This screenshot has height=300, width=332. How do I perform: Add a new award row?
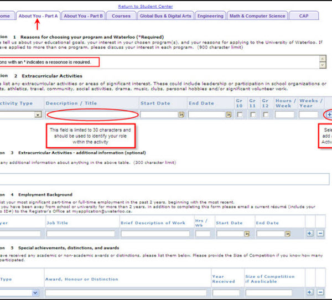(309, 292)
